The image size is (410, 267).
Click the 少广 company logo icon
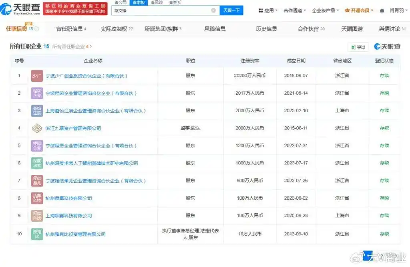(x=37, y=76)
